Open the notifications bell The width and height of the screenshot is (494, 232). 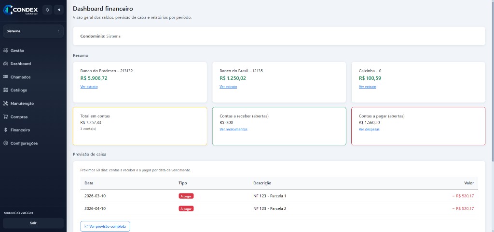click(x=47, y=10)
